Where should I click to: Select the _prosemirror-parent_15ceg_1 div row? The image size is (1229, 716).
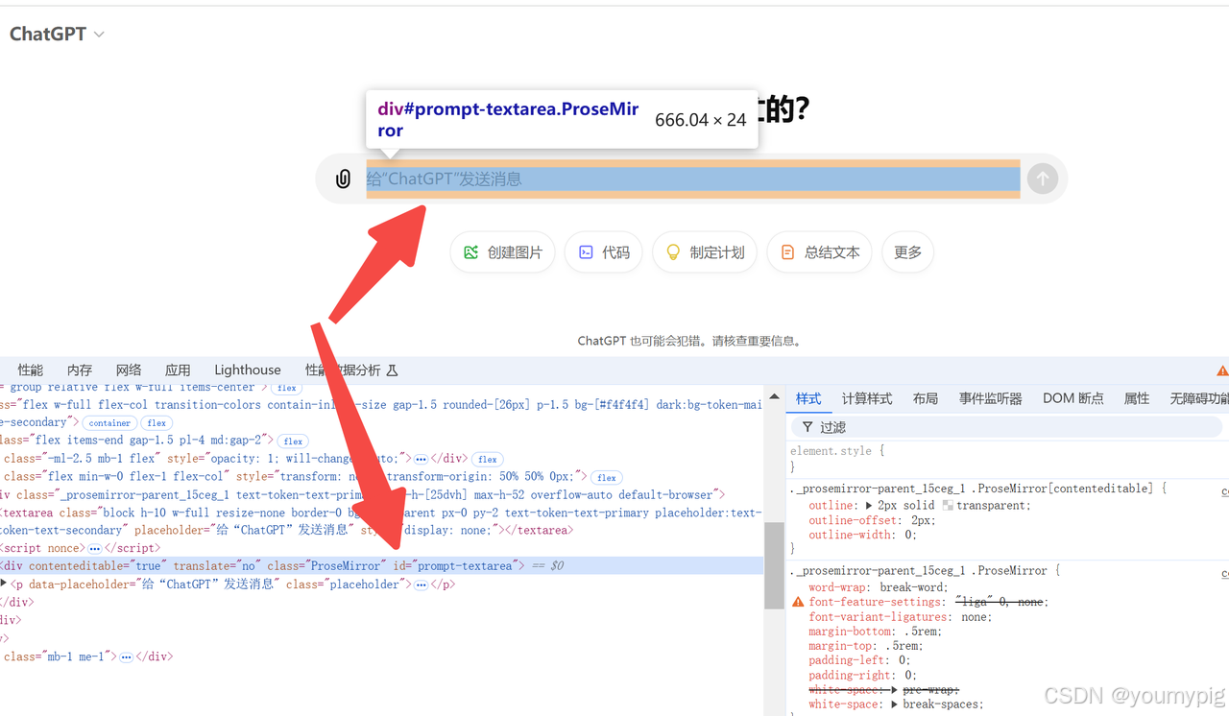click(381, 495)
